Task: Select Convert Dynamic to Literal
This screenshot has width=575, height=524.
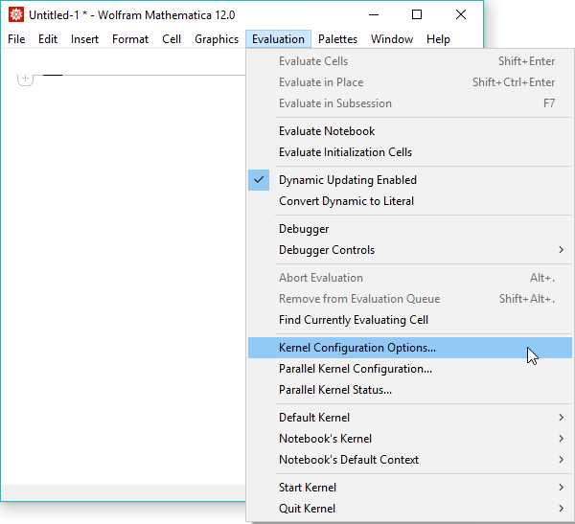Action: [x=410, y=201]
